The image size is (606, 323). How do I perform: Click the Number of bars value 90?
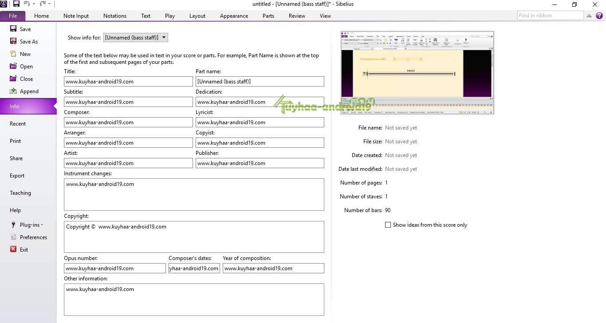click(x=388, y=210)
